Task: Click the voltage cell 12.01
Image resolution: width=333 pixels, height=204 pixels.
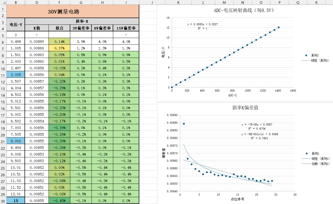Action: tap(16, 194)
